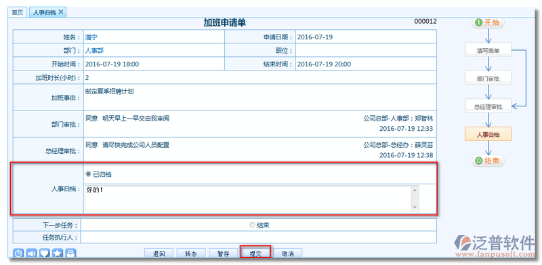Click the 部门审批 workflow step

tap(488, 79)
